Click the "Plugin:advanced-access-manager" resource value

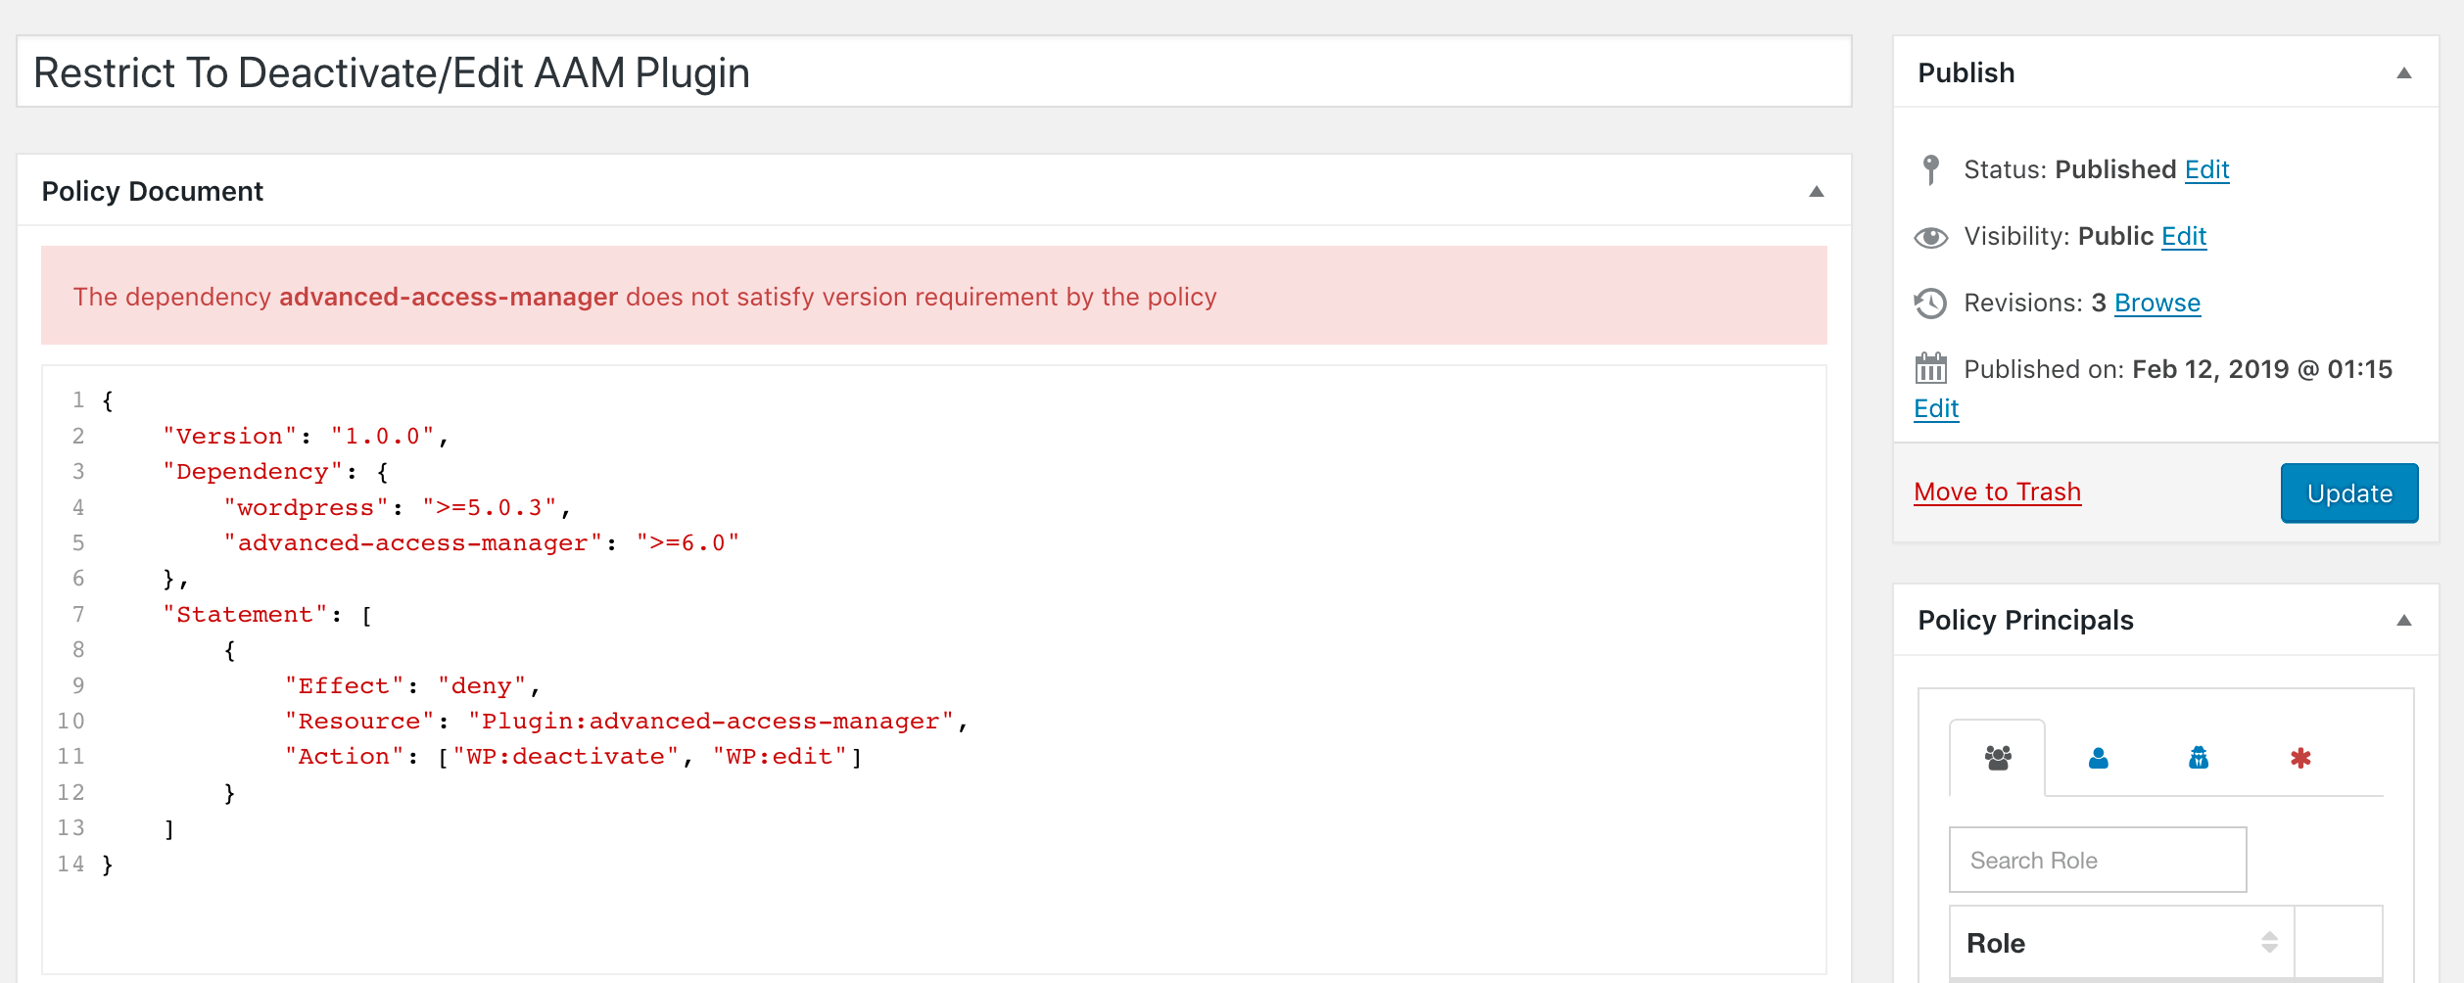[x=711, y=722]
